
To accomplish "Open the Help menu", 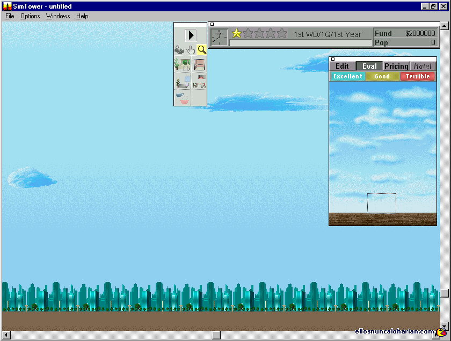I will pyautogui.click(x=82, y=16).
